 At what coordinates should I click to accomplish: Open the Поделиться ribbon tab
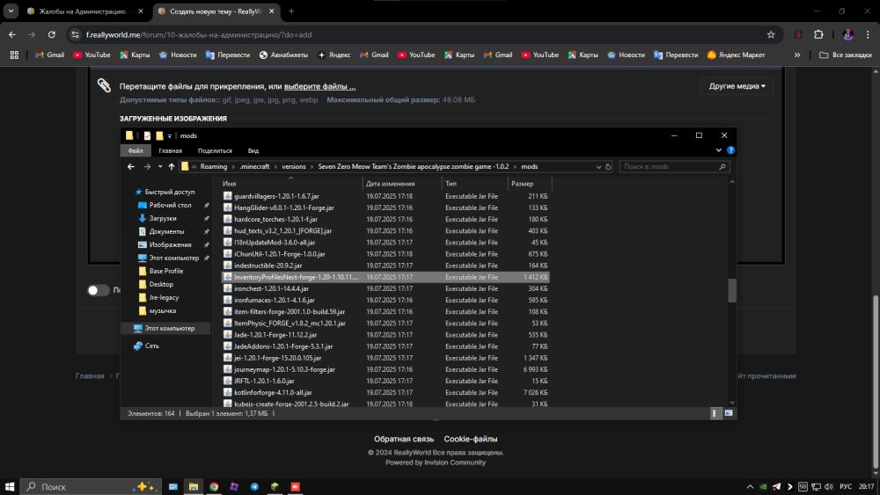215,151
